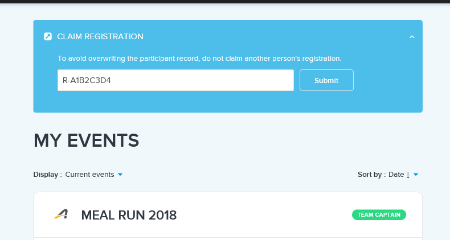Open the MEAL RUN 2018 event title
This screenshot has height=240, width=450.
coord(129,215)
